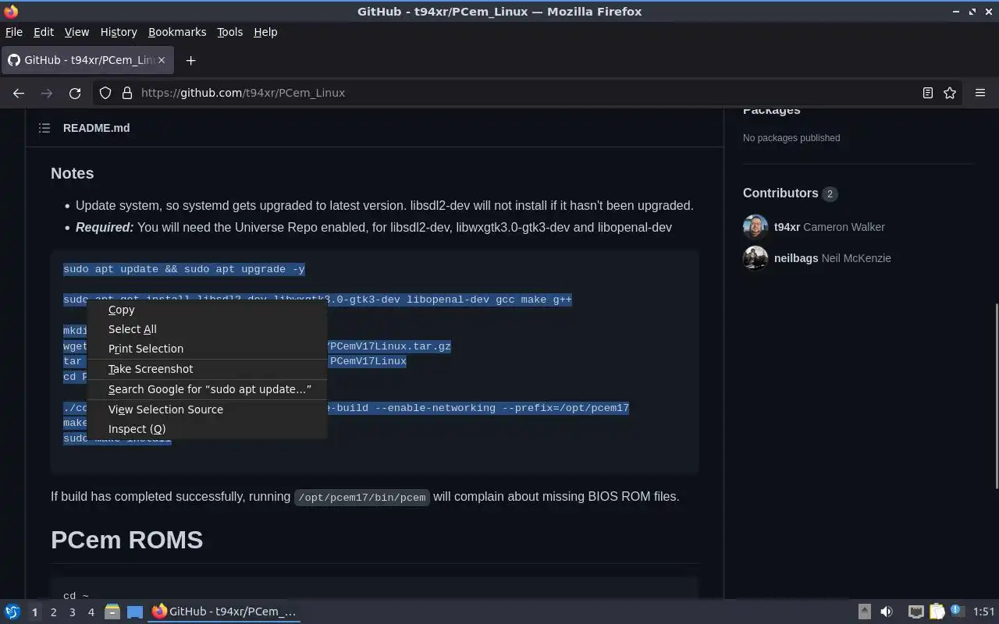Open the tracking protection shield icon

(105, 93)
